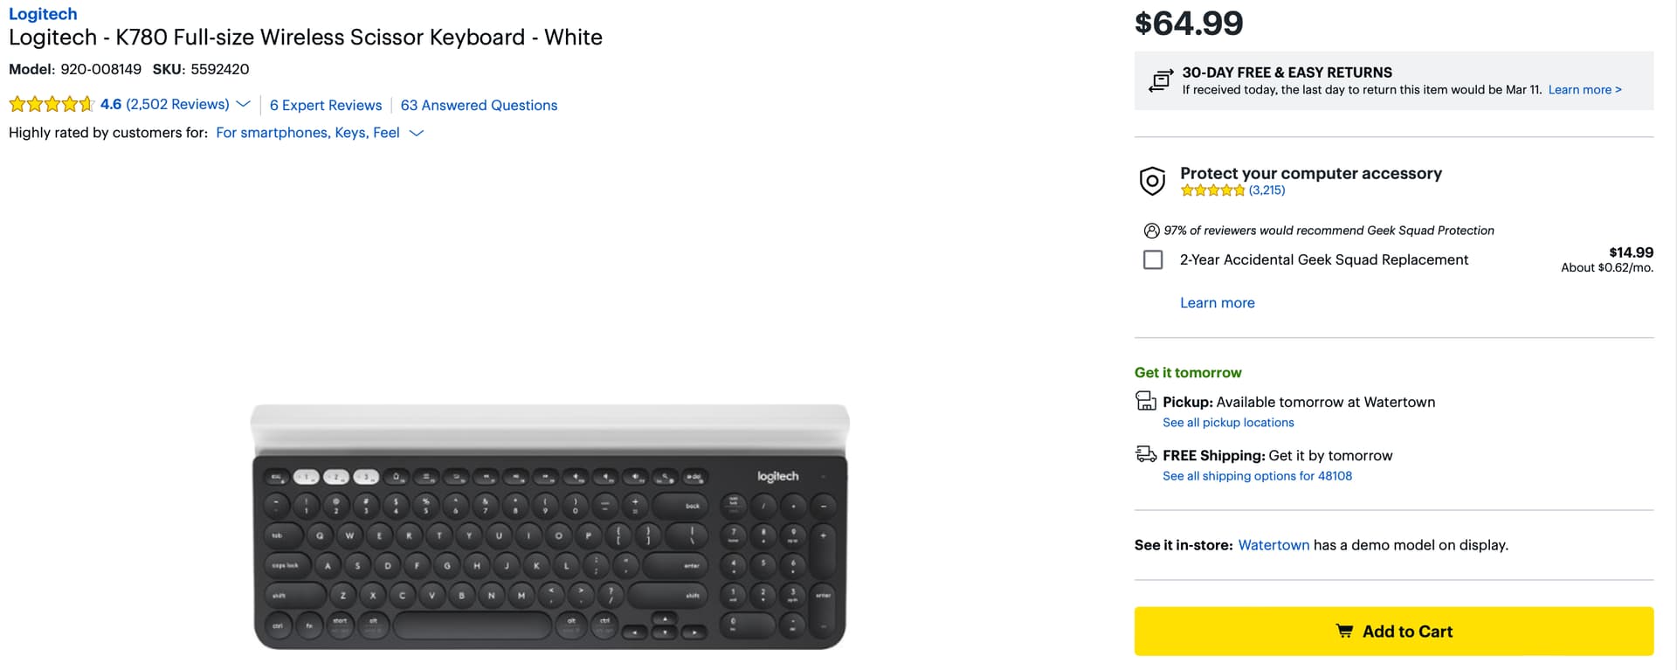Open the Watertown store link

[1273, 545]
